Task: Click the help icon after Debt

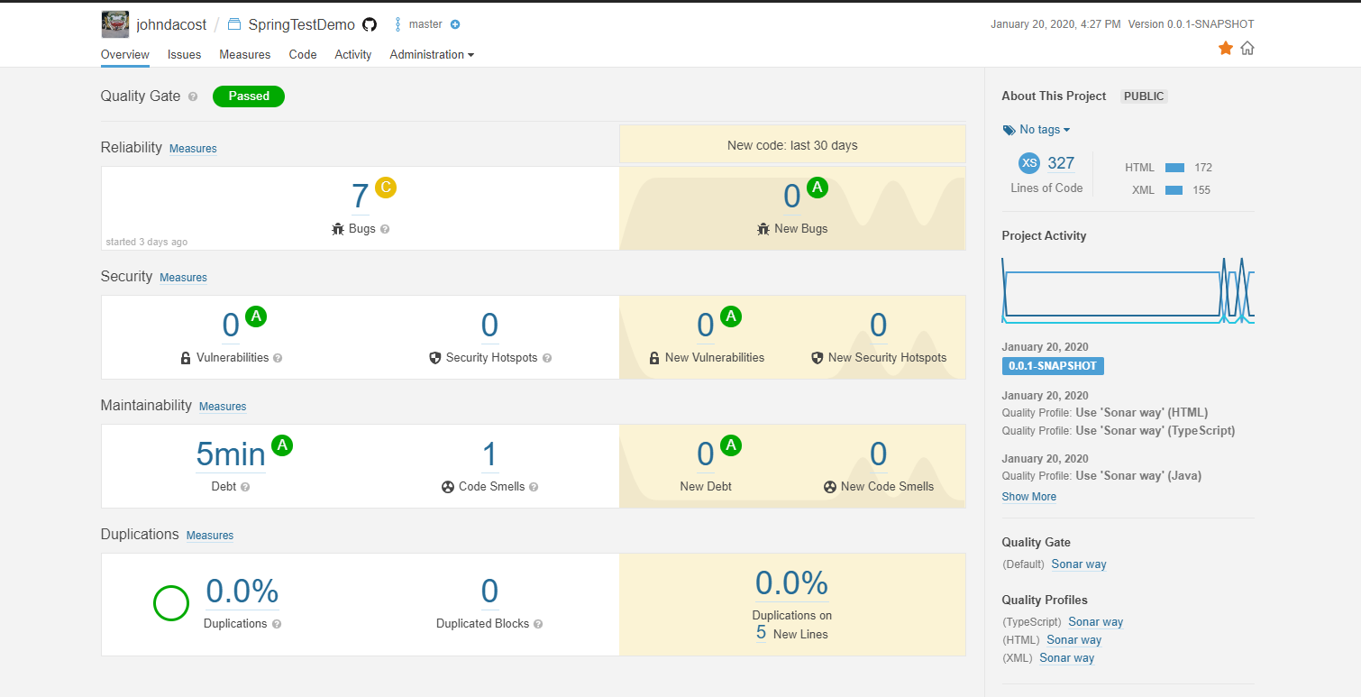Action: coord(245,487)
